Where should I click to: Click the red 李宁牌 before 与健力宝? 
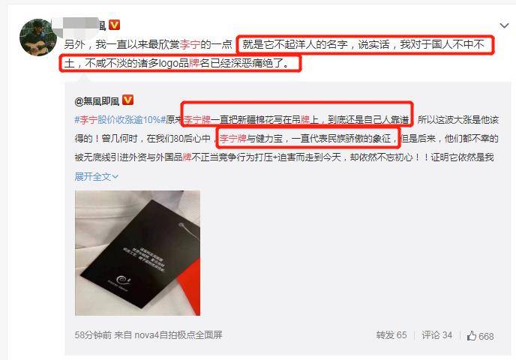233,139
